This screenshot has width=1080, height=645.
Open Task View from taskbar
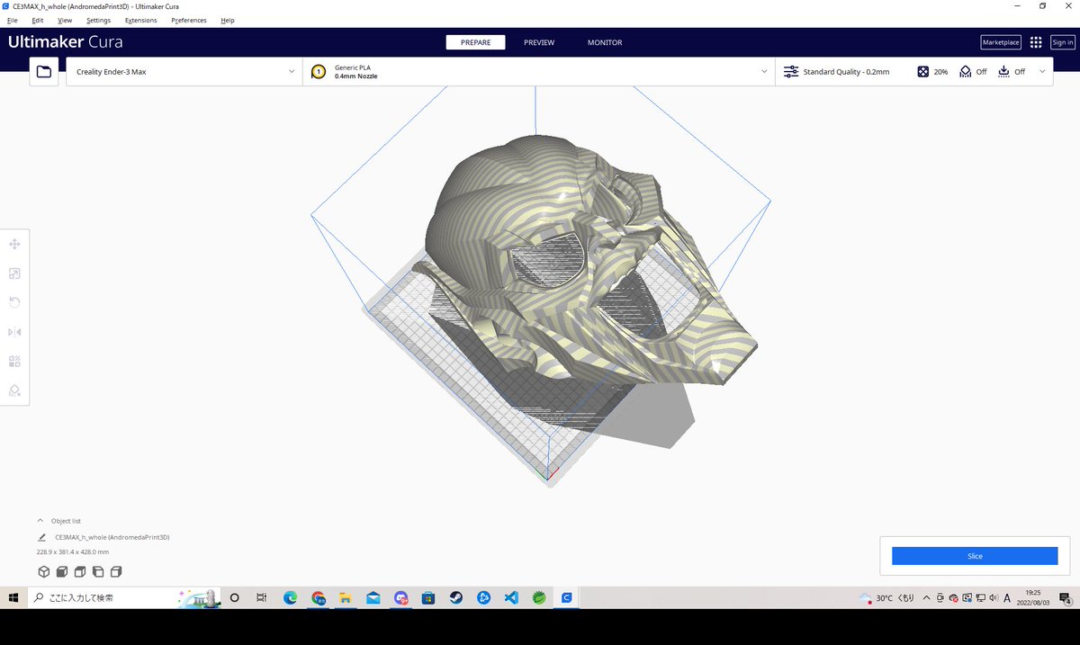(x=262, y=597)
